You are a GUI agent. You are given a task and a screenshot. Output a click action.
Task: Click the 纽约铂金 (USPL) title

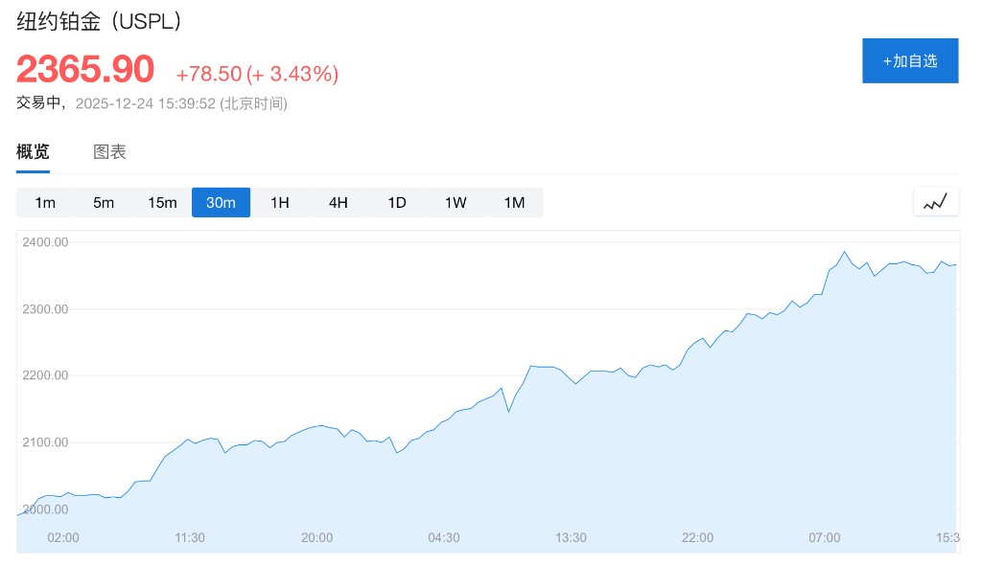click(100, 20)
